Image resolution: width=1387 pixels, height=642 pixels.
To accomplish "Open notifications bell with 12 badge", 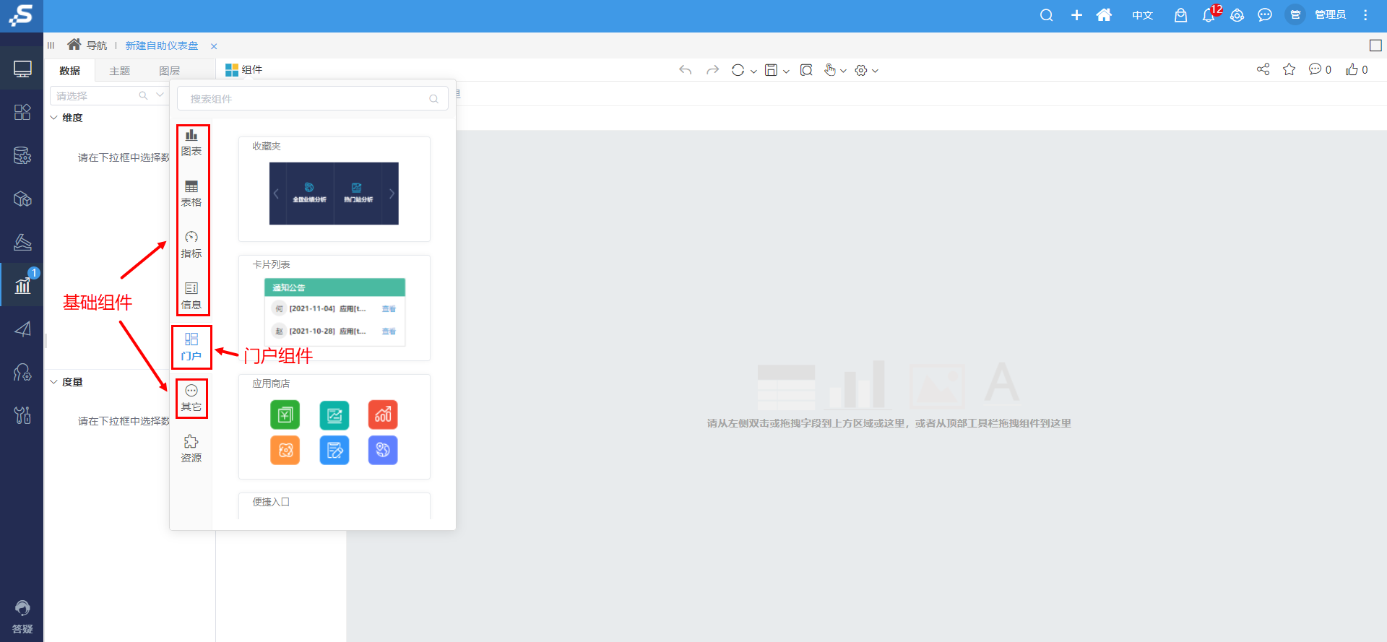I will (1209, 14).
